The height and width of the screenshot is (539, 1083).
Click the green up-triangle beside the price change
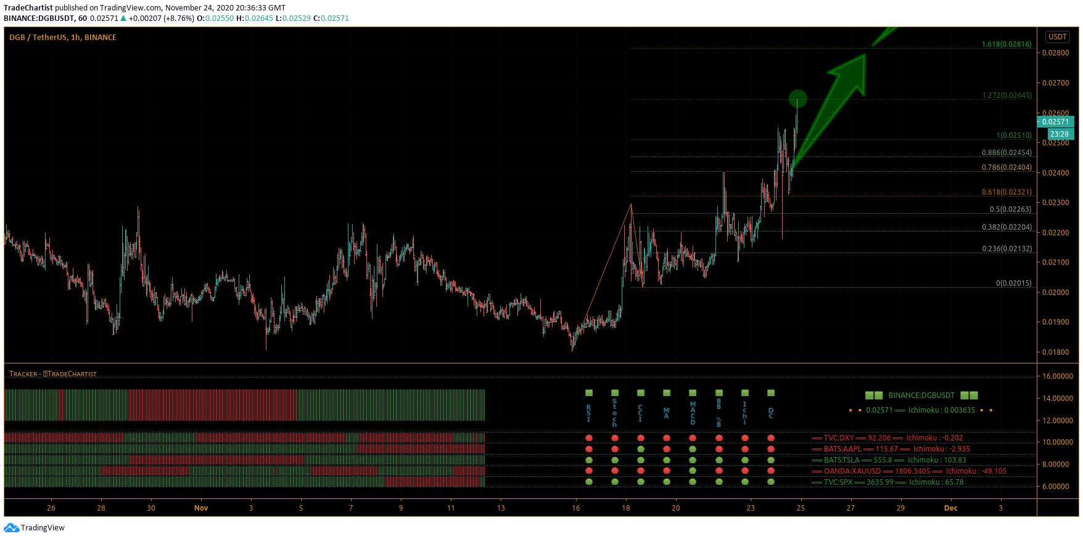123,18
